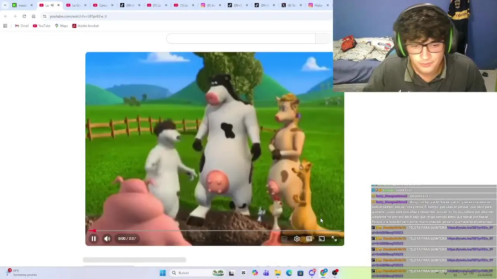The height and width of the screenshot is (279, 497).
Task: Close the 'Histor' Instagram tab
Action: click(x=328, y=5)
